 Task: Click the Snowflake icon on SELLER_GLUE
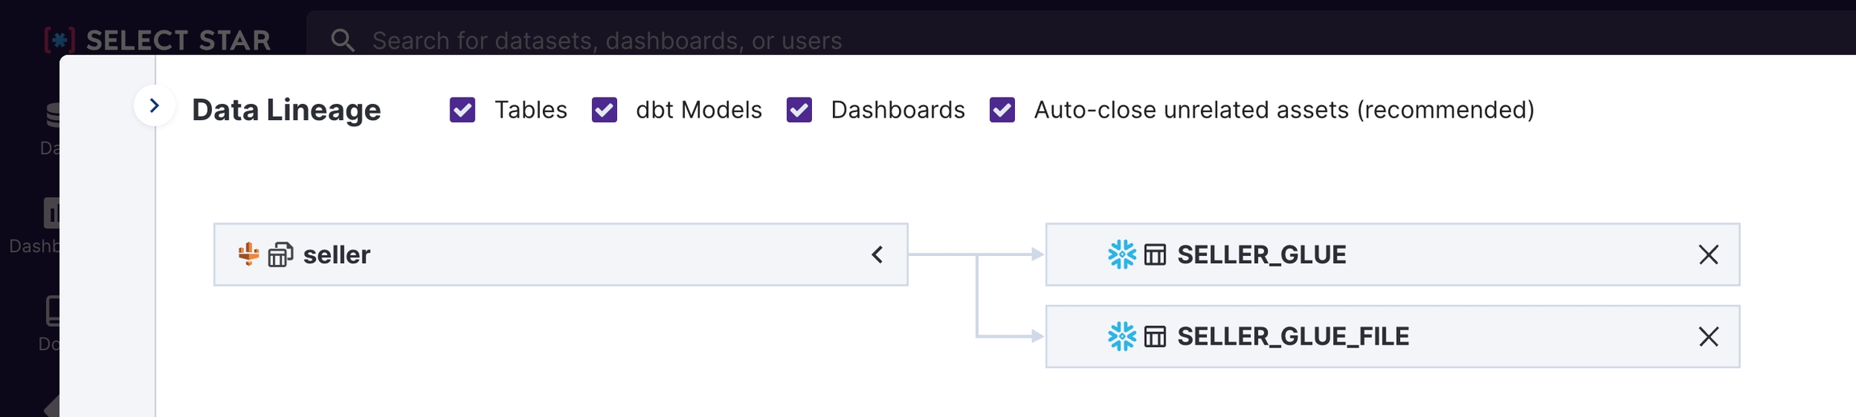point(1121,254)
